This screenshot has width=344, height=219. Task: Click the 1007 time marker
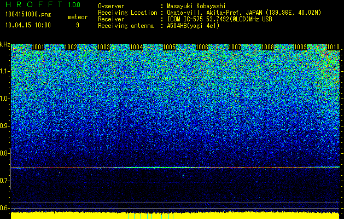235,47
